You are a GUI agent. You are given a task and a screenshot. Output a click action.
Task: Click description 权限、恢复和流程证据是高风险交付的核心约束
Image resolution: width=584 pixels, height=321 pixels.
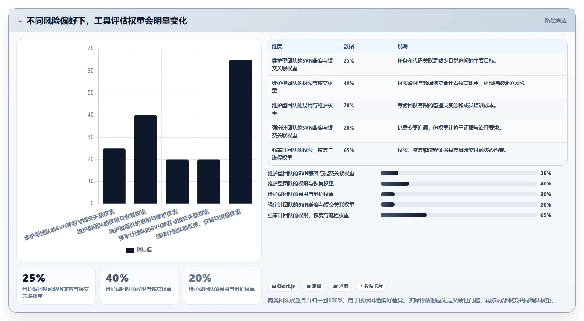click(x=452, y=150)
